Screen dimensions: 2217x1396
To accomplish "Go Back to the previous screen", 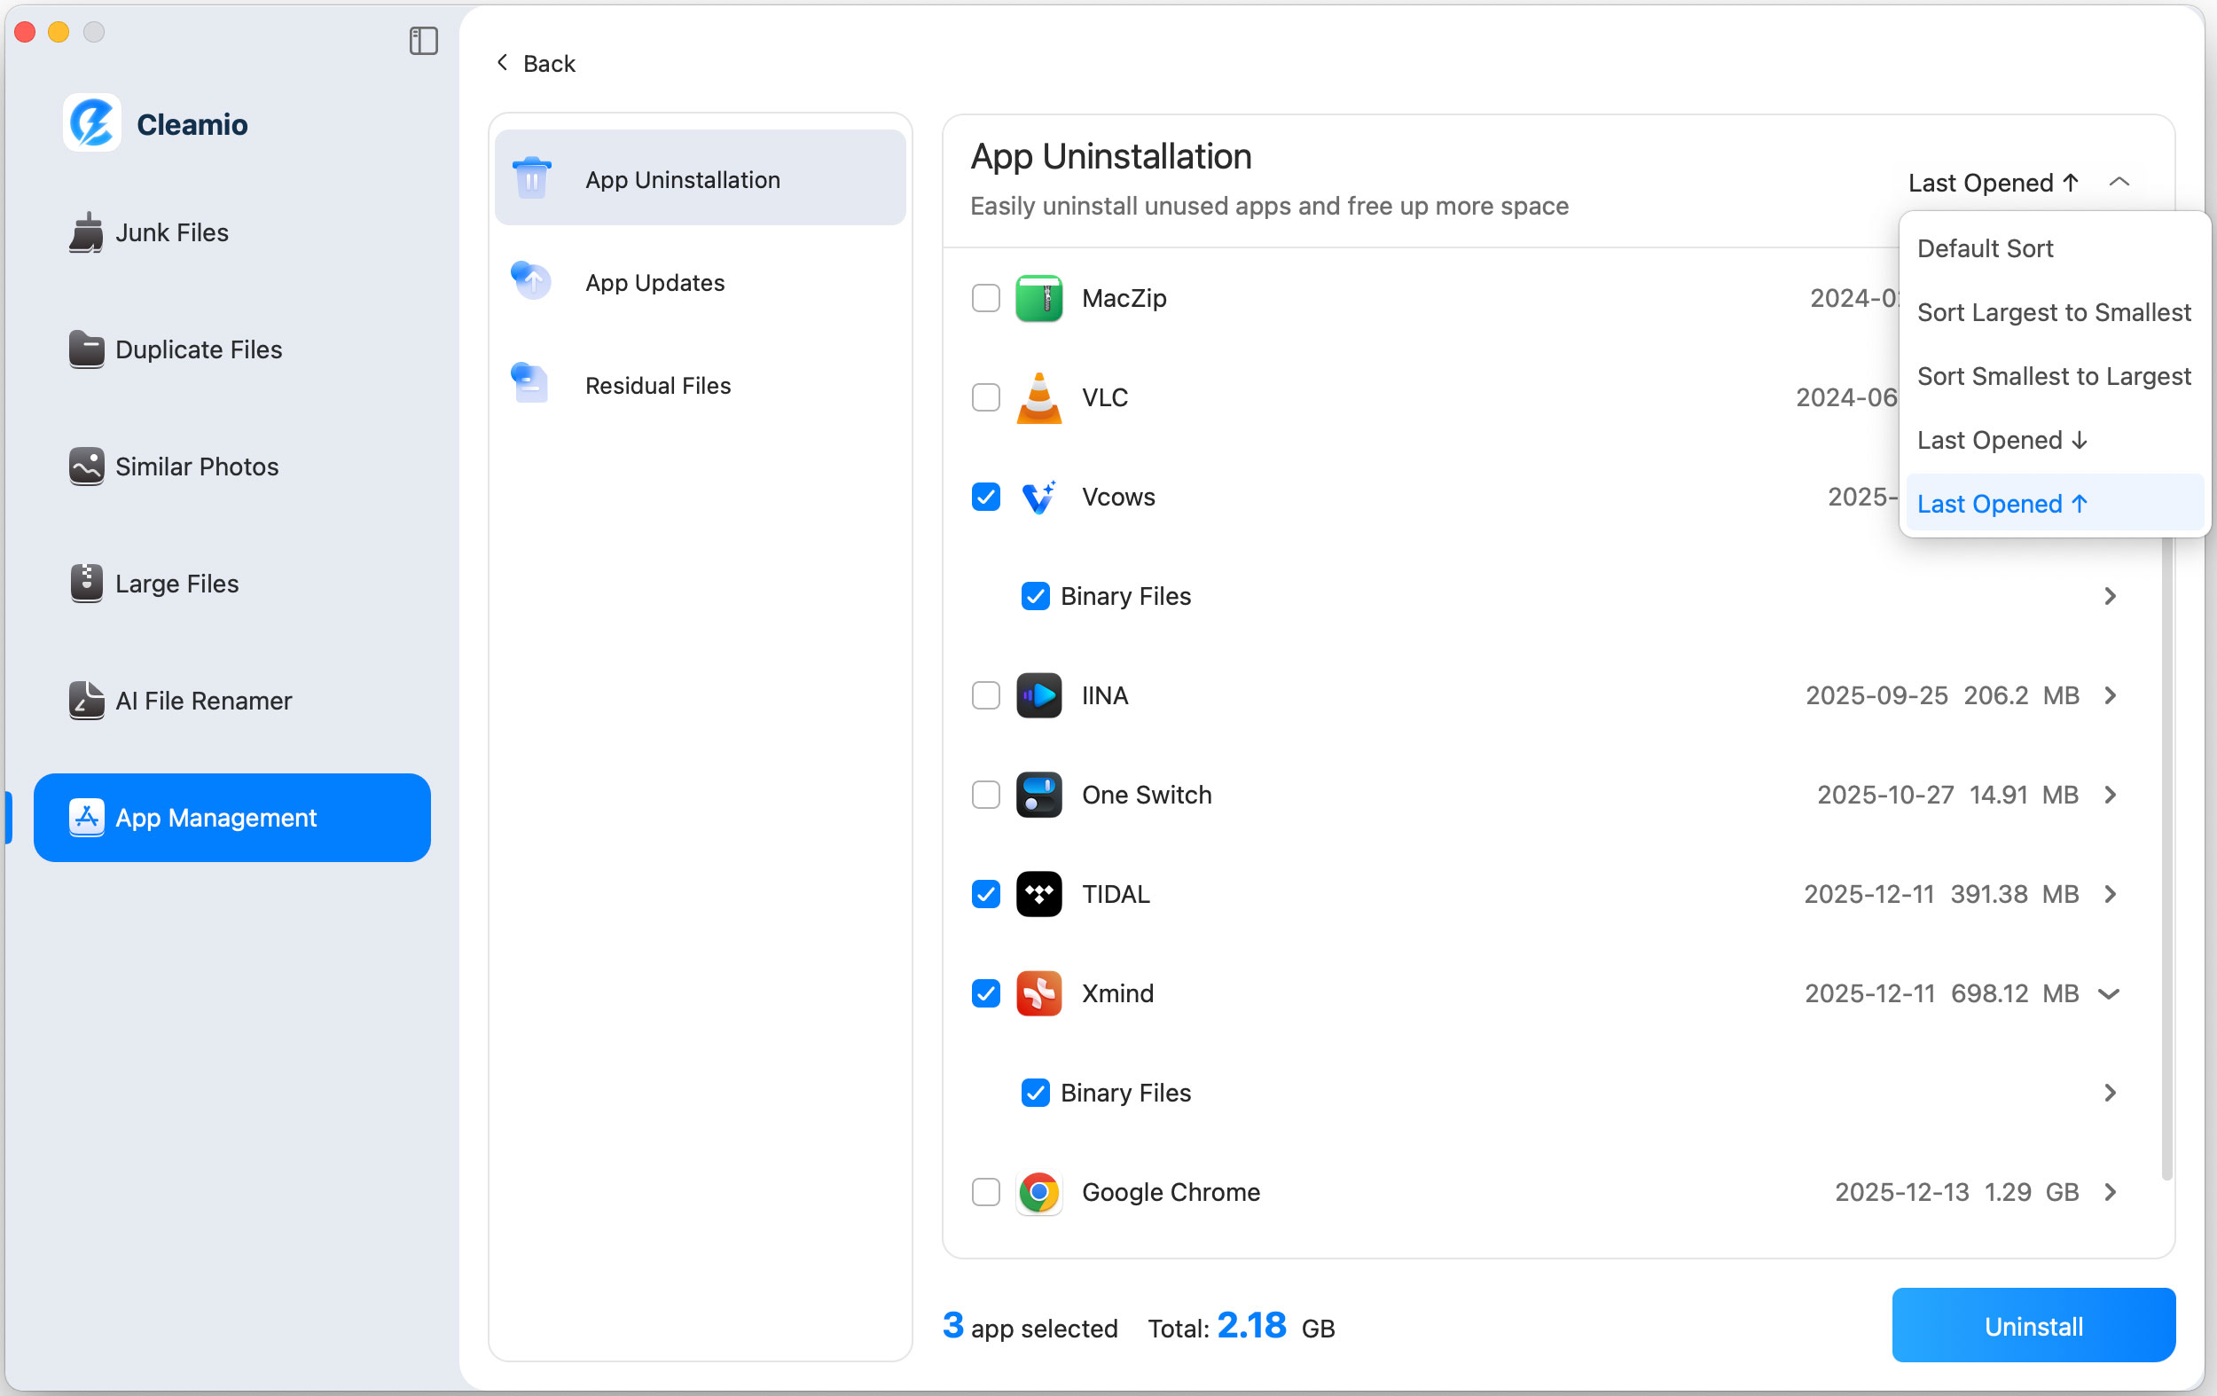I will coord(536,63).
